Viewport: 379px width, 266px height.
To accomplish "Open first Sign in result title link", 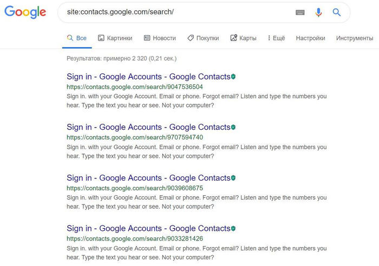I will click(148, 77).
